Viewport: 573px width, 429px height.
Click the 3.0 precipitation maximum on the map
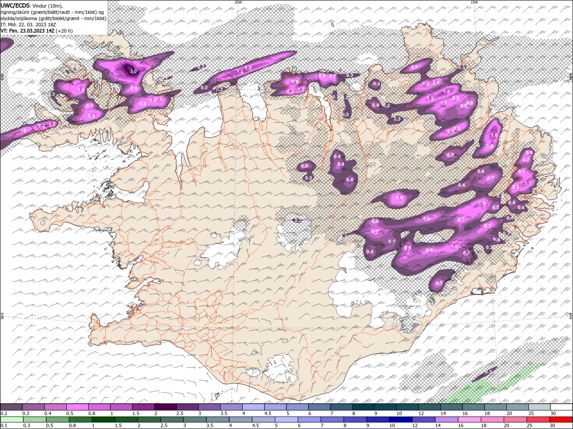point(133,71)
